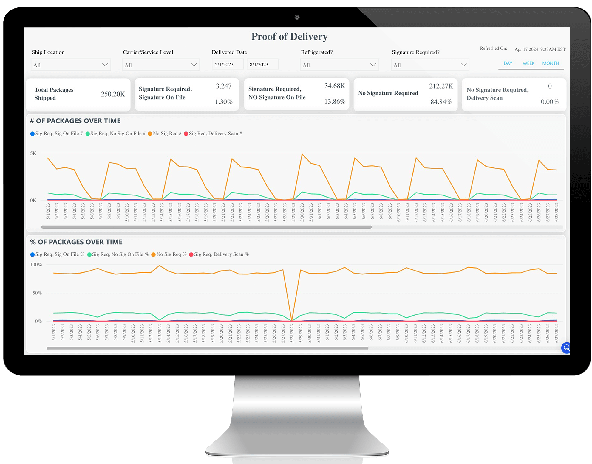The image size is (592, 464).
Task: Switch to the WEEK view tab
Action: (x=528, y=63)
